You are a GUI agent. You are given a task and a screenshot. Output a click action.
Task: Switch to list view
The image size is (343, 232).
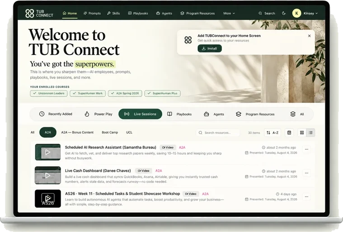click(x=310, y=132)
